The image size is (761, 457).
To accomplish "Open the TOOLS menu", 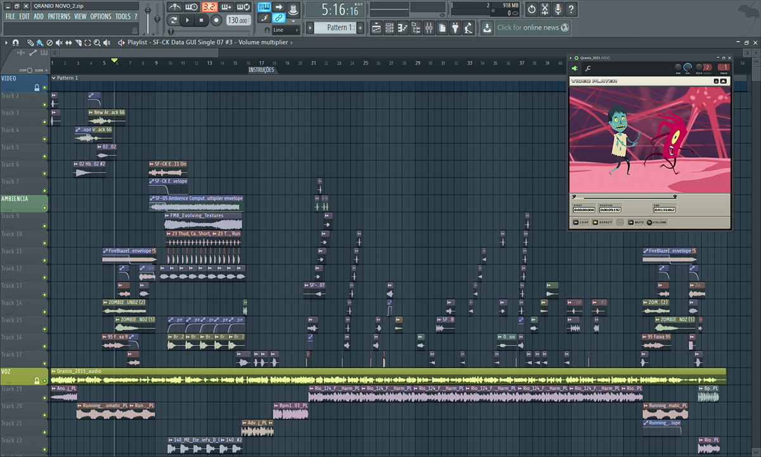I will (x=122, y=16).
